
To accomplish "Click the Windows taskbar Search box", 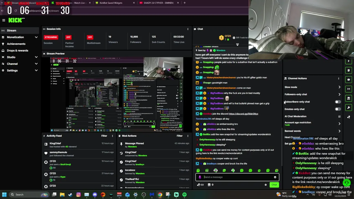I will pyautogui.click(x=29, y=195).
